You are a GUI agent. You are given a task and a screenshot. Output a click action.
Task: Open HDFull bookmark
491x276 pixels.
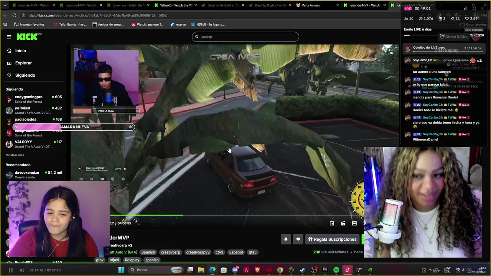pyautogui.click(x=208, y=25)
